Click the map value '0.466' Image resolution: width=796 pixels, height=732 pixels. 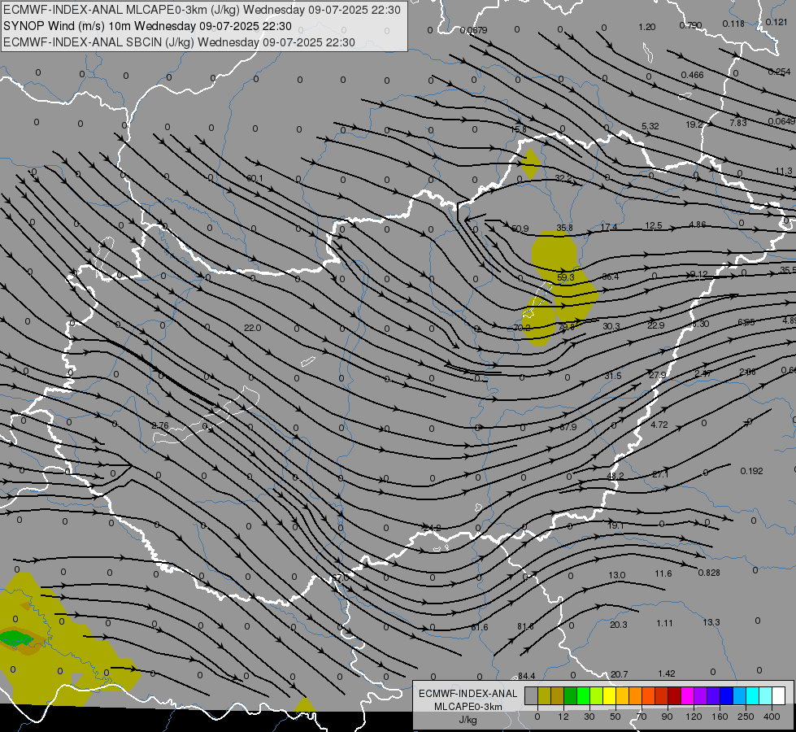click(x=693, y=75)
